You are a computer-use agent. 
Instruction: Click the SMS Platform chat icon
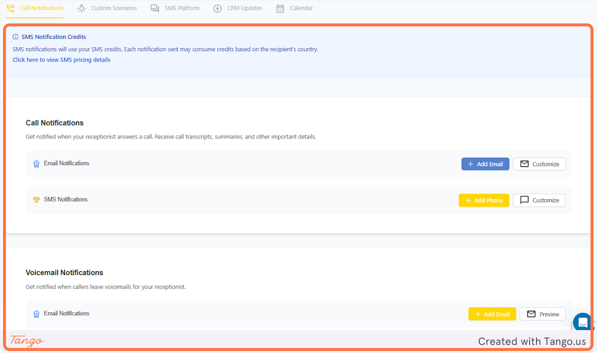155,8
